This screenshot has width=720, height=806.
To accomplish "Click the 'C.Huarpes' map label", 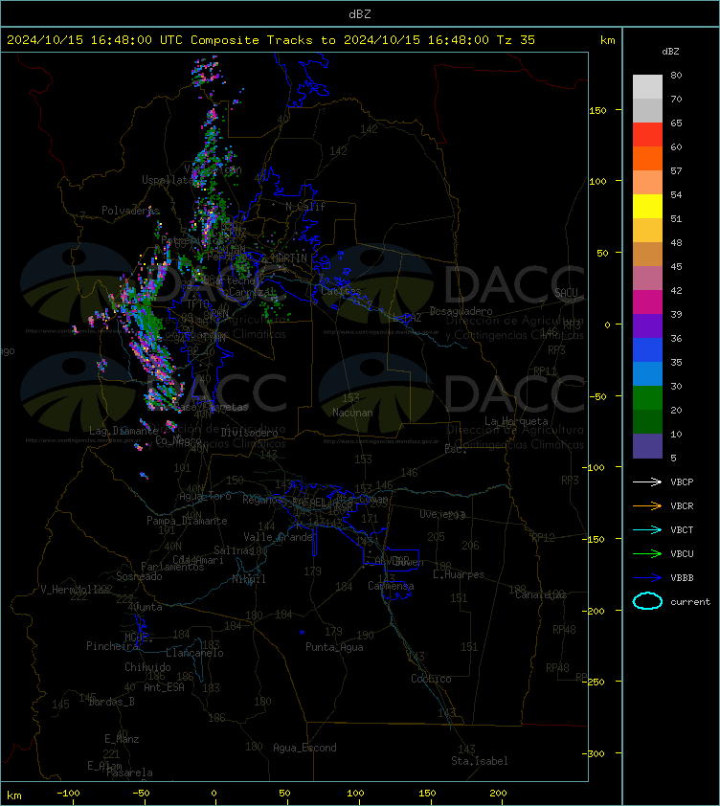I will 459,574.
